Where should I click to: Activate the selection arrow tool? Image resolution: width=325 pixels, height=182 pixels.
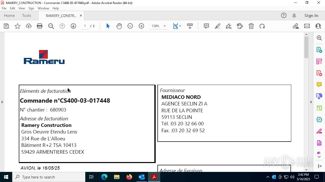coord(108,26)
